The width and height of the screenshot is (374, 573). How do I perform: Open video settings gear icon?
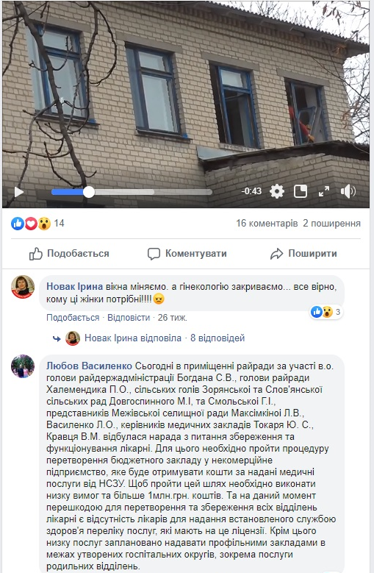[x=277, y=191]
